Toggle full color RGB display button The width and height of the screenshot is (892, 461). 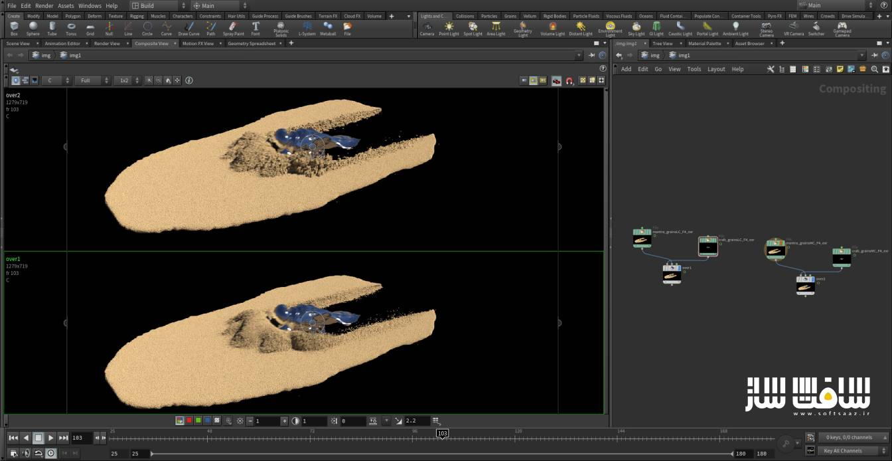179,421
